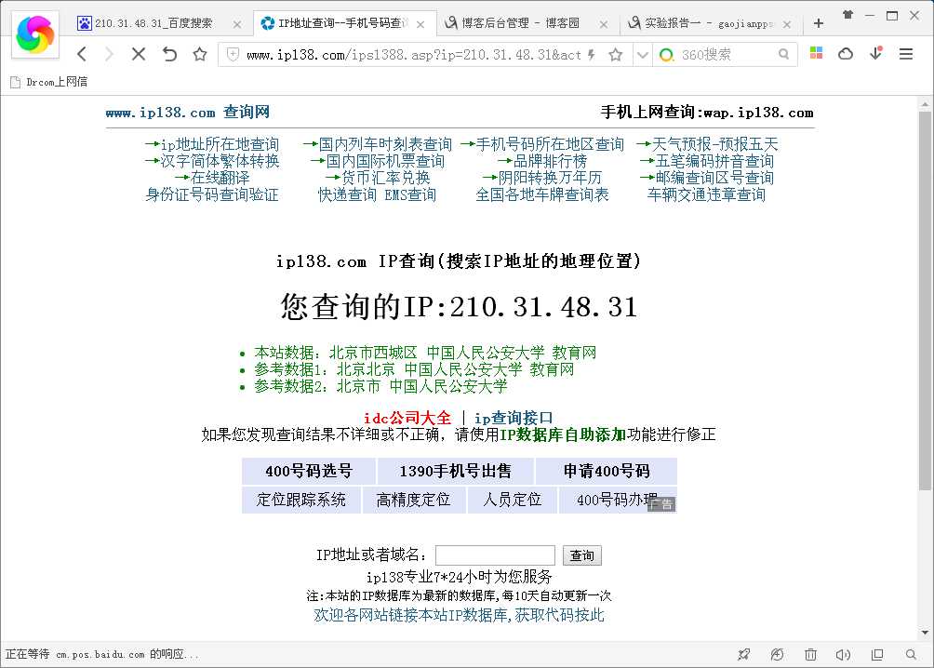
Task: Click the cloud sync icon in toolbar
Action: tap(846, 55)
